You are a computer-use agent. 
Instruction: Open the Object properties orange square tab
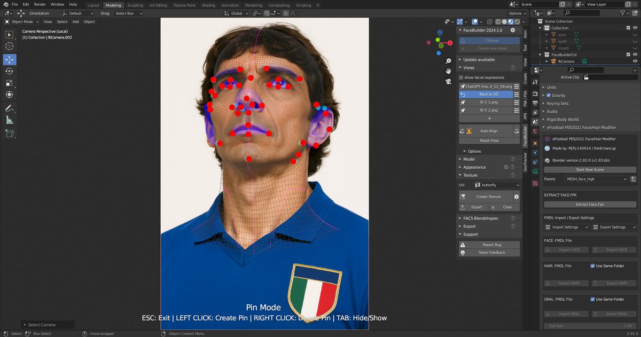pyautogui.click(x=535, y=143)
